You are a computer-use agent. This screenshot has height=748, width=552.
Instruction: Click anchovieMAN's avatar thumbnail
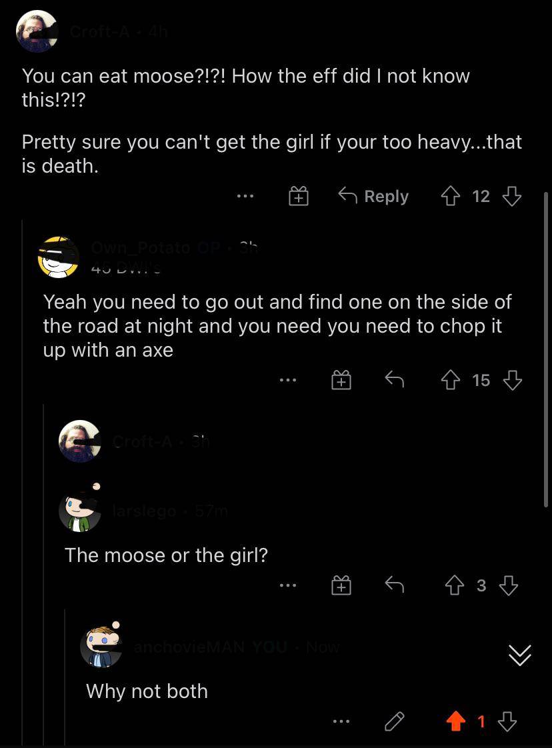101,647
